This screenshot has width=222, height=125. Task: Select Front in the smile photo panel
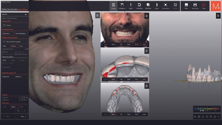click(x=136, y=44)
